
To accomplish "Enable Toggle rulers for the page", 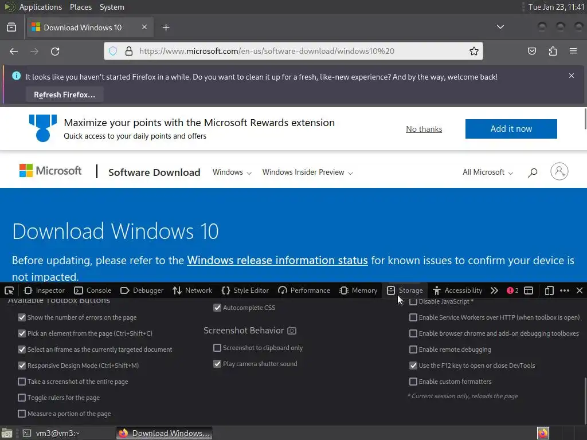I will click(22, 398).
